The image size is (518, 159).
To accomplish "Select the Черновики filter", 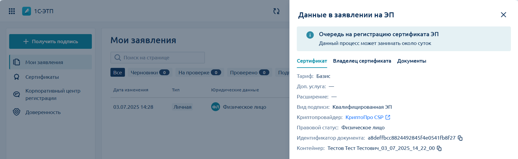I will [x=150, y=73].
